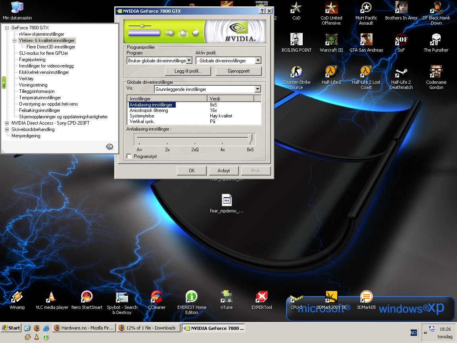The width and height of the screenshot is (457, 343).
Task: Launch VLC media player shortcut
Action: tap(52, 300)
